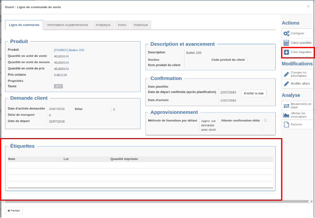The width and height of the screenshot is (315, 218).
Task: Click the Factures action label
Action: (x=296, y=124)
